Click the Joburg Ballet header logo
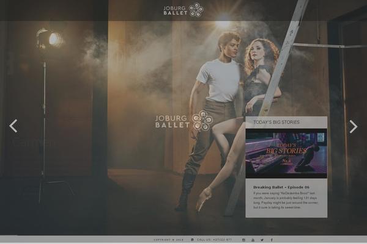Screen dimensions: 367x244 coord(183,10)
